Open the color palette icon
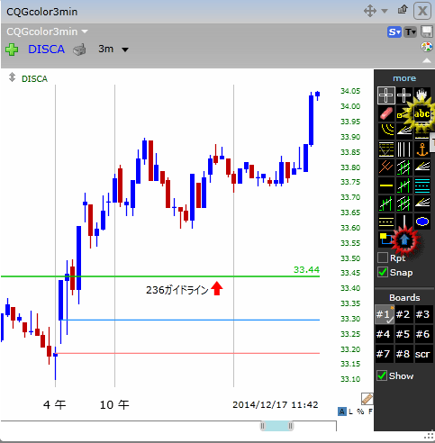435x443 pixels. pyautogui.click(x=427, y=47)
